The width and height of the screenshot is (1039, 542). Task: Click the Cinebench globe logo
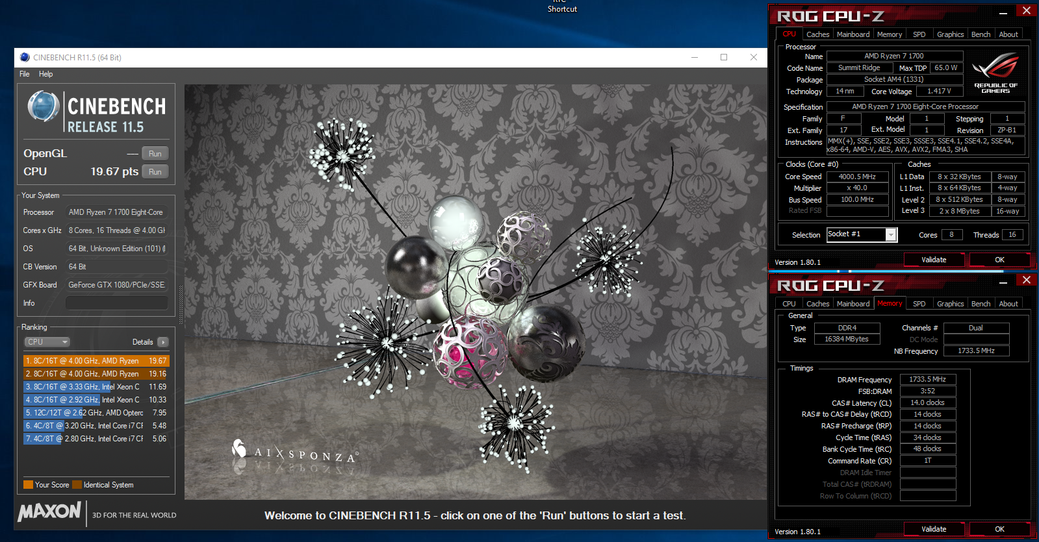click(x=44, y=107)
